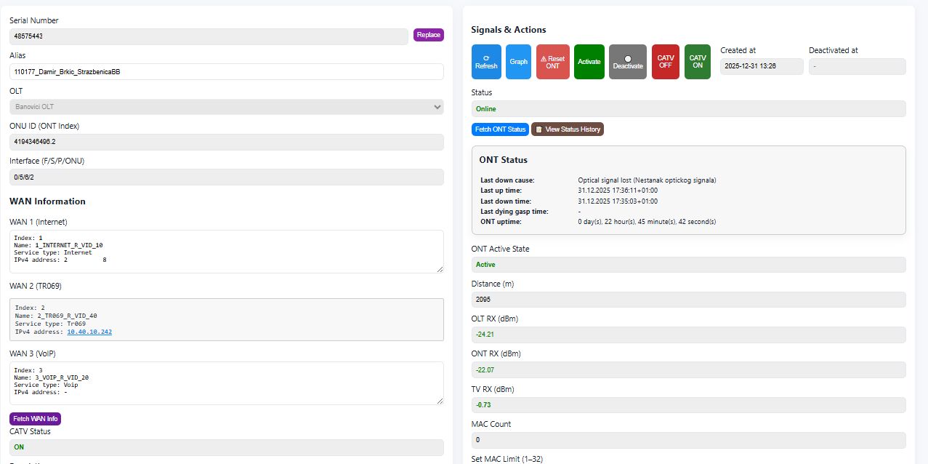Click the green Activate icon button
This screenshot has width=928, height=464.
coord(589,61)
